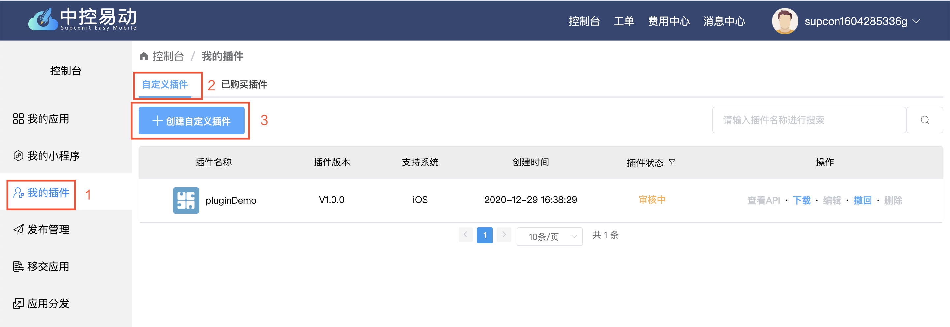
Task: Click the 共 1 条 total count
Action: pos(605,235)
